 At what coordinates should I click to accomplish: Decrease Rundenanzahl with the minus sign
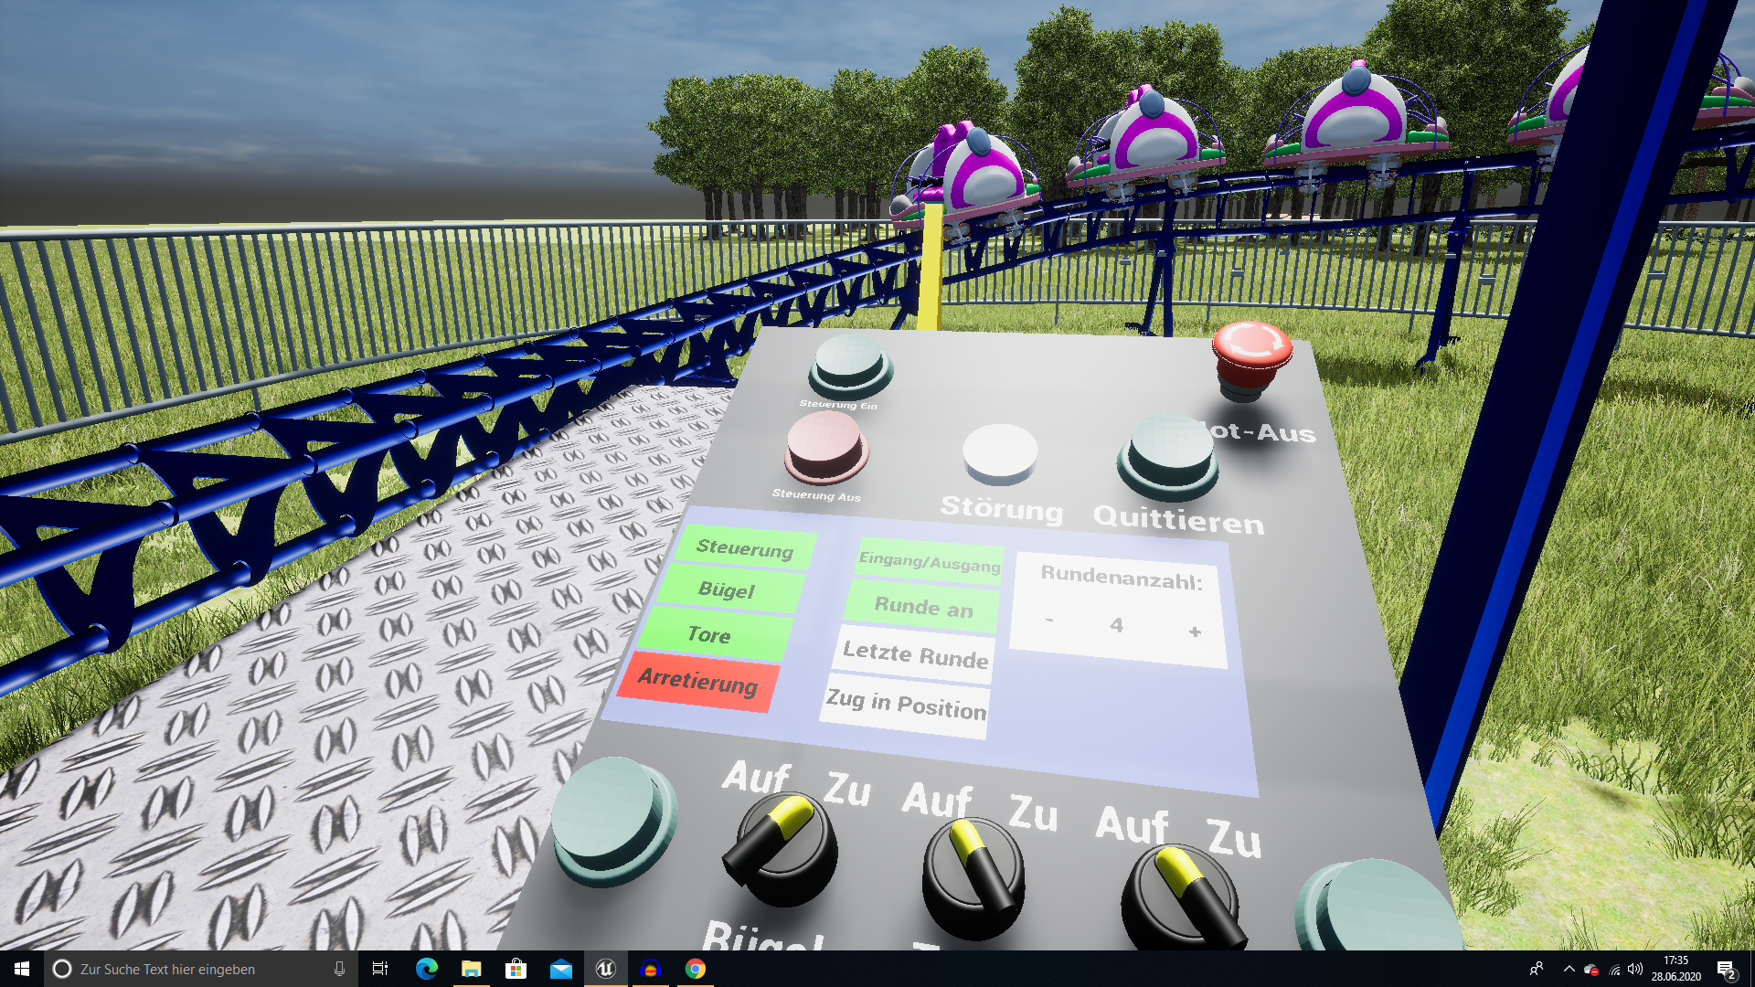(1049, 621)
